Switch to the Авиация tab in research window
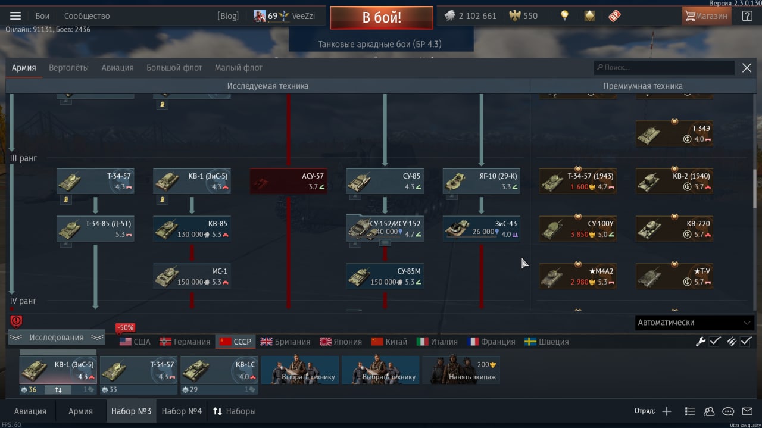The image size is (762, 428). [117, 68]
